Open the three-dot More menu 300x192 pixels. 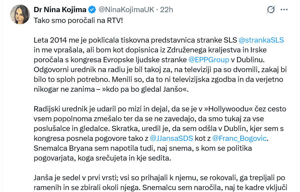pos(285,10)
